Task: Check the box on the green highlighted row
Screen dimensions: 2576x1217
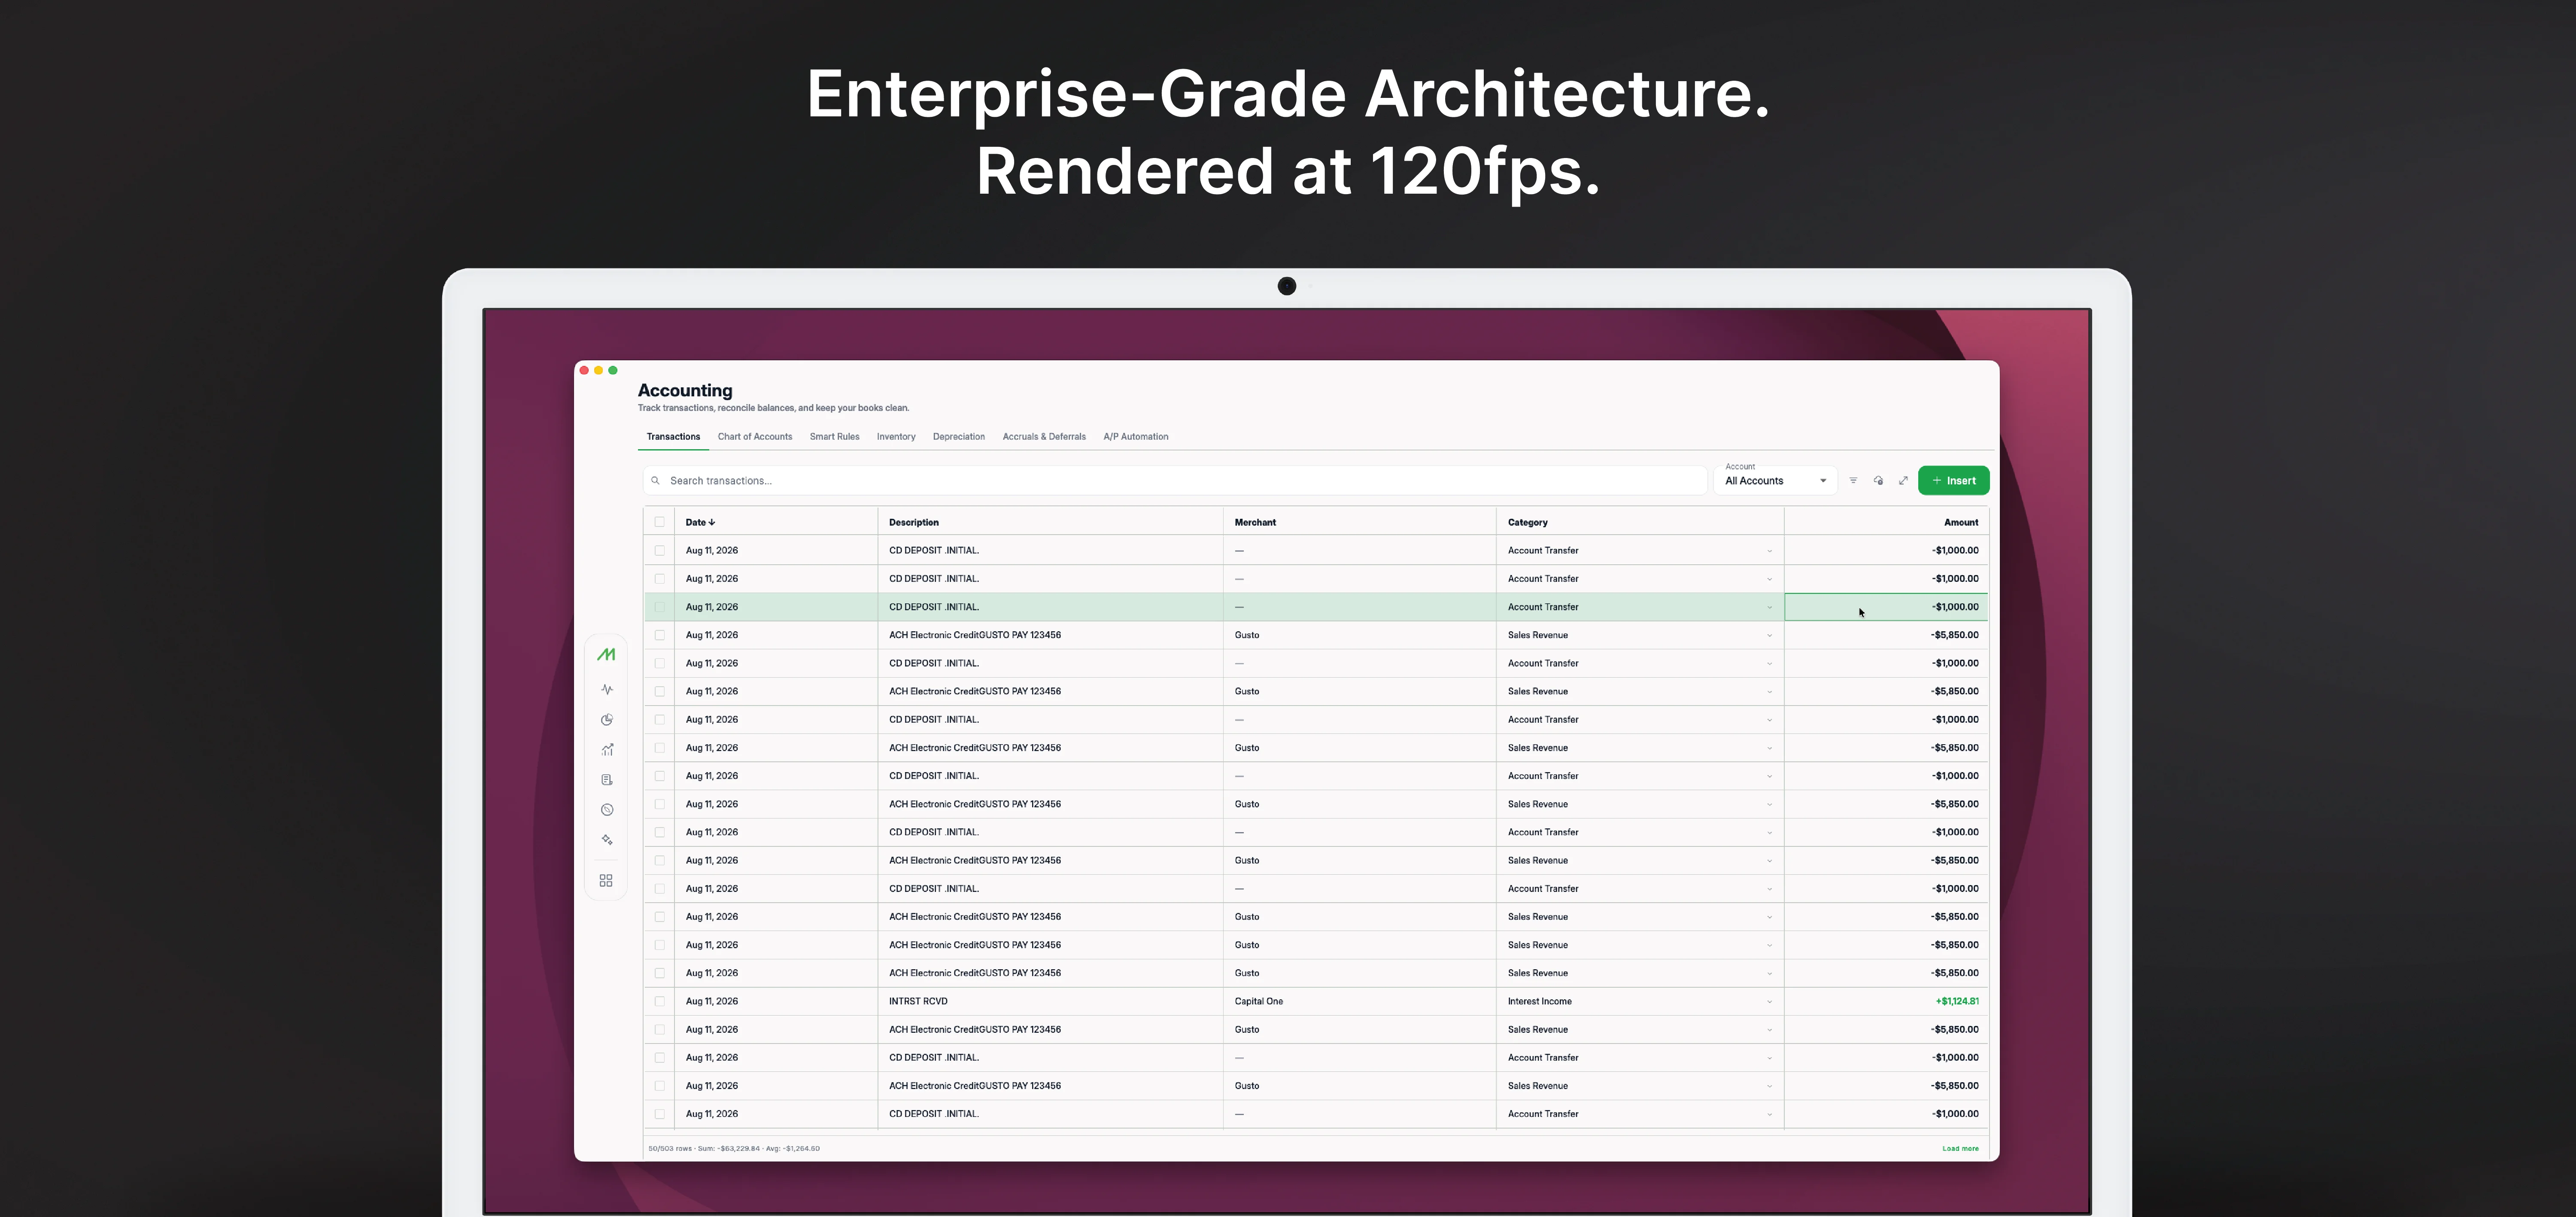Action: pyautogui.click(x=660, y=607)
